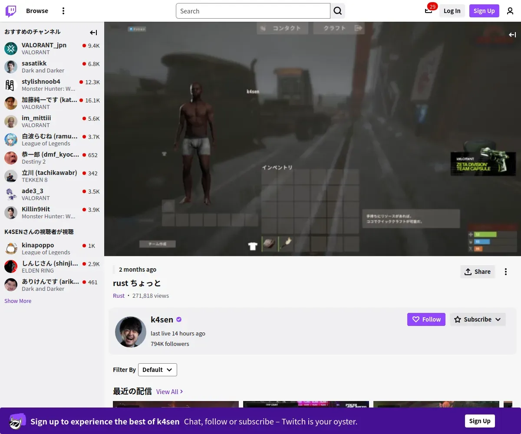Open the Browse tab
Screen dimensions: 521x434
tap(37, 11)
